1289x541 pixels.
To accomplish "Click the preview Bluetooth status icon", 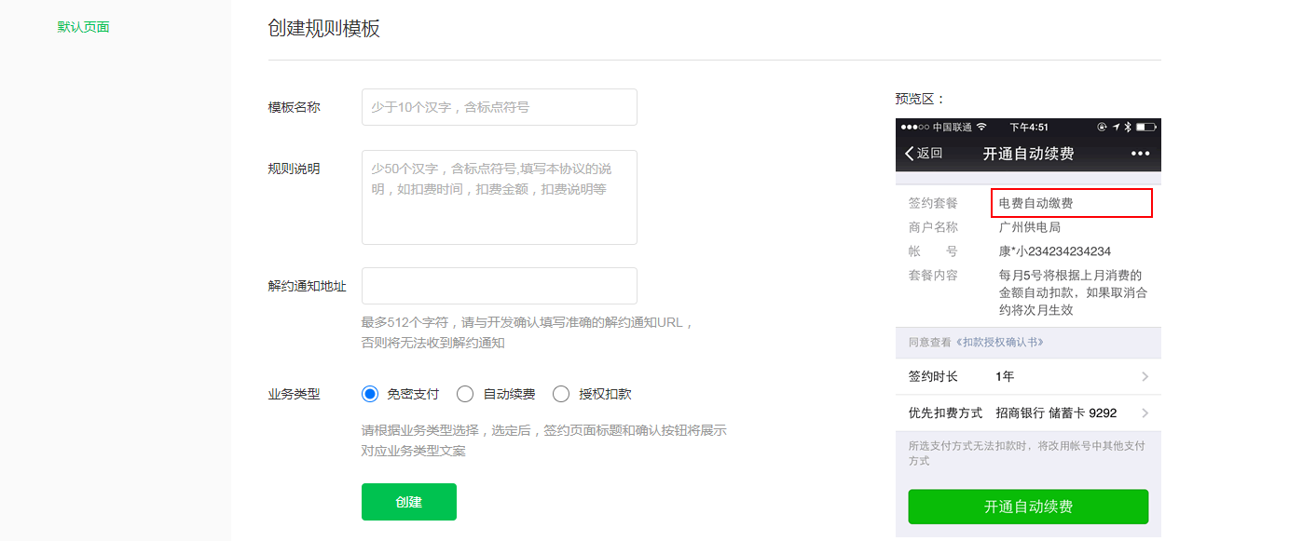I will pyautogui.click(x=1127, y=127).
